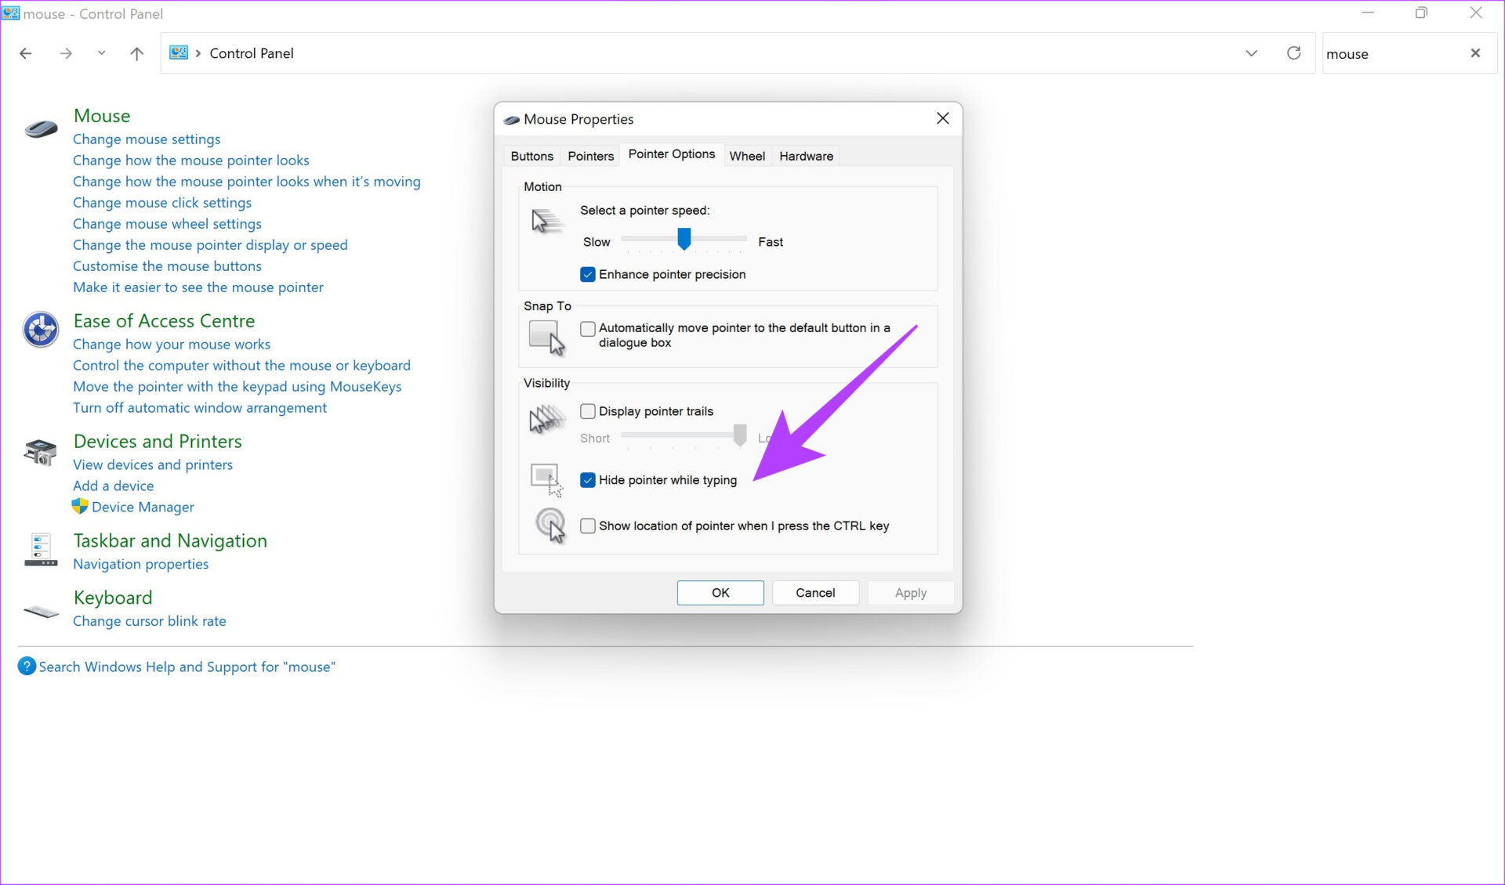Click the pointer trails icon
The width and height of the screenshot is (1505, 885).
[547, 420]
